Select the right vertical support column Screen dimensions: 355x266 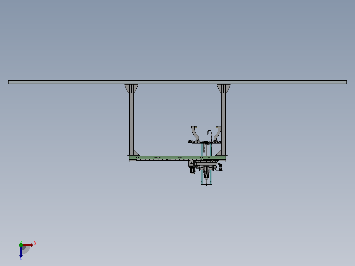point(224,120)
